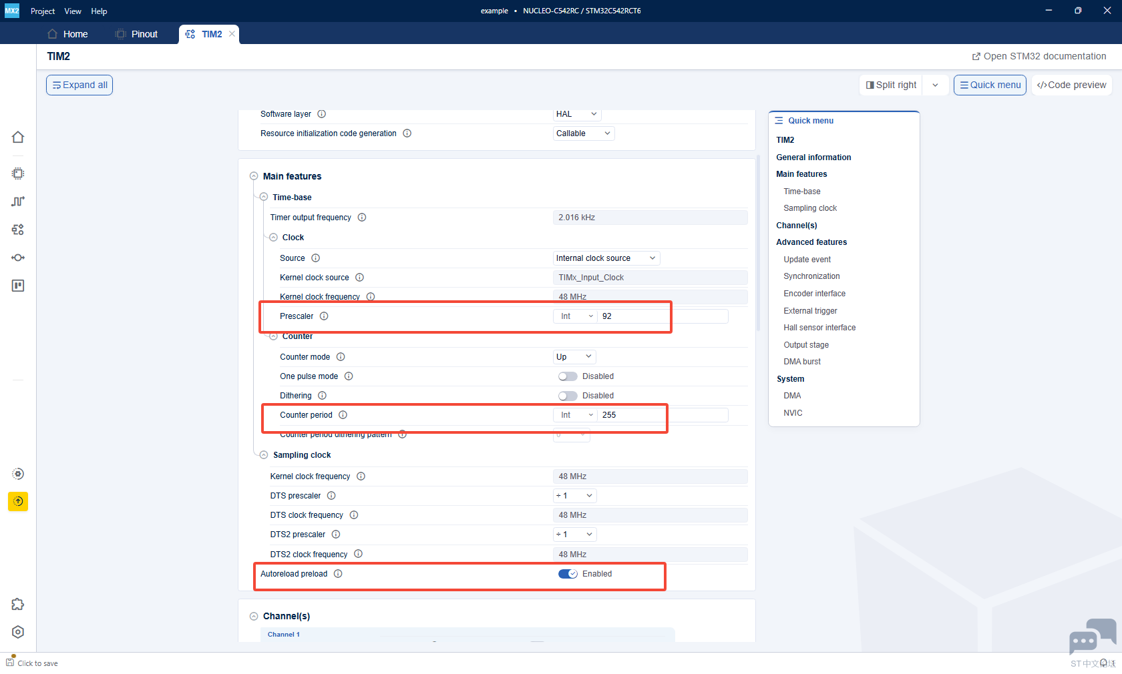The height and width of the screenshot is (674, 1122).
Task: Open the Split right options arrow
Action: (936, 85)
